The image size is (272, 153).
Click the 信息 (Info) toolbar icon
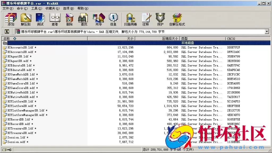[113, 19]
